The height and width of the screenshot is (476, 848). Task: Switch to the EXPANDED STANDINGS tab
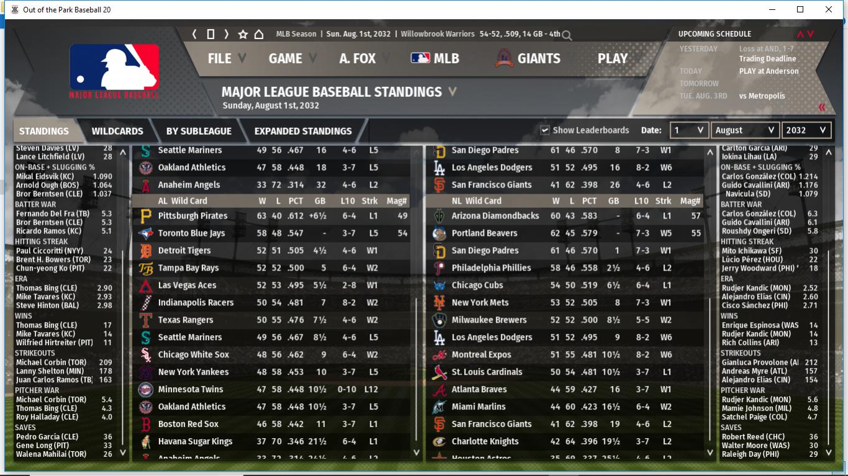[x=303, y=131]
